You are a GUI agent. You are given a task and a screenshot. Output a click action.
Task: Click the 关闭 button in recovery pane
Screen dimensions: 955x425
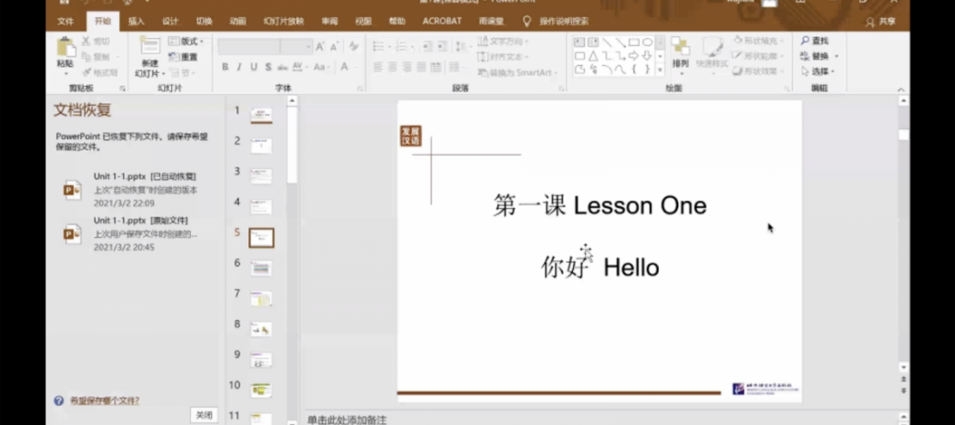[x=204, y=415]
